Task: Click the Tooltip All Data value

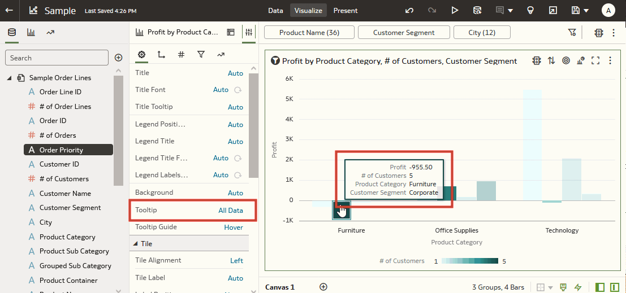Action: point(231,211)
